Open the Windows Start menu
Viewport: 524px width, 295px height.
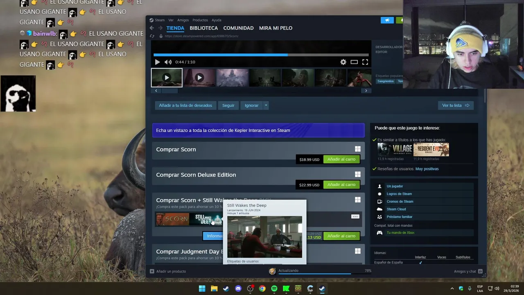(202, 288)
